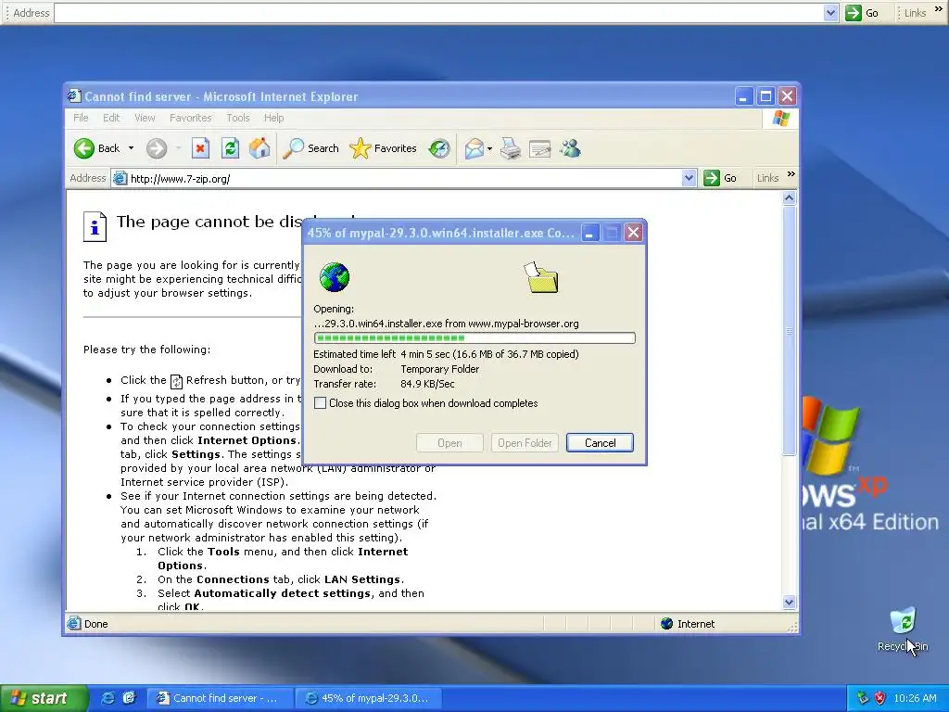The height and width of the screenshot is (712, 949).
Task: Click the Back arrow icon in Internet Explorer
Action: click(x=84, y=148)
